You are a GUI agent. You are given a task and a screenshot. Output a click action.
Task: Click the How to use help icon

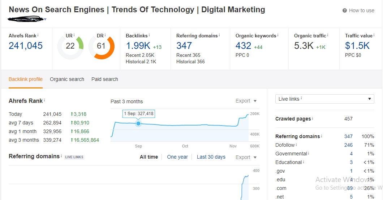point(345,11)
